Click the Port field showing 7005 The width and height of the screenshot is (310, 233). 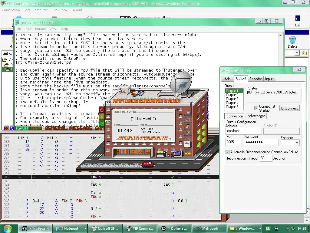234,142
